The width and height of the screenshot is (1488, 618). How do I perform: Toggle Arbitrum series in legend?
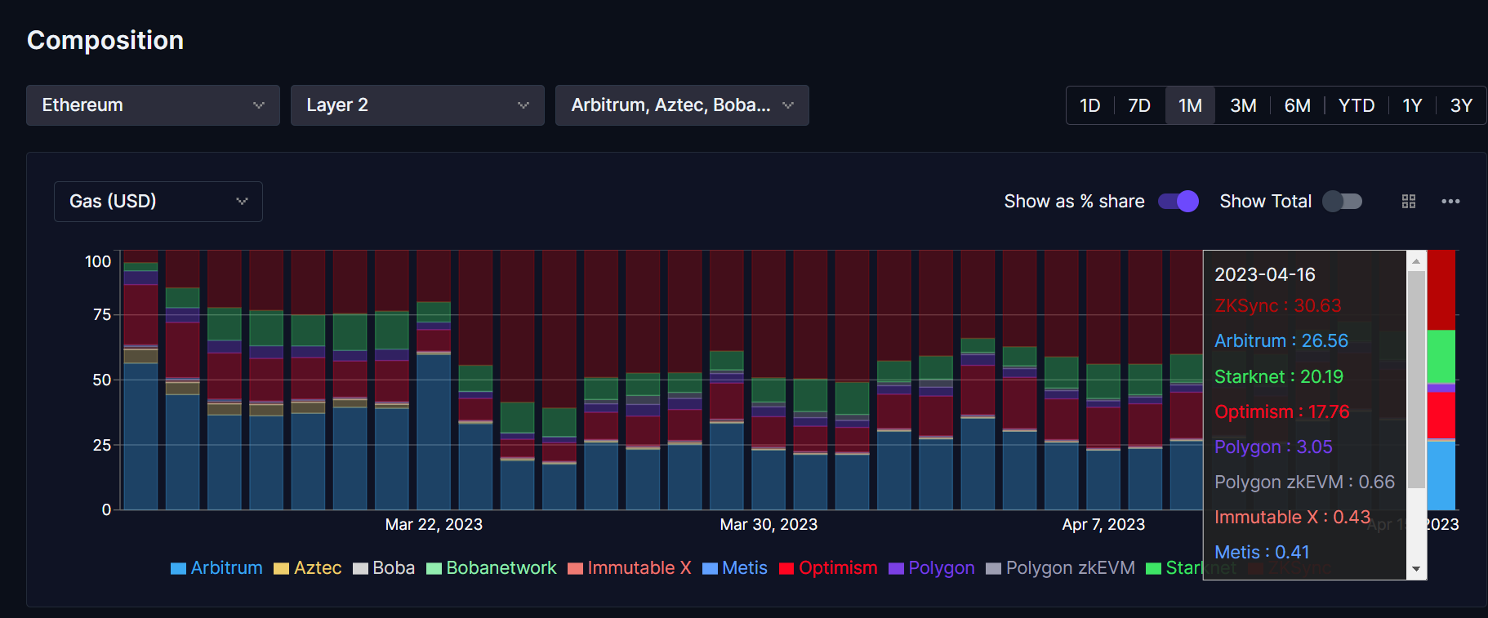click(x=216, y=568)
